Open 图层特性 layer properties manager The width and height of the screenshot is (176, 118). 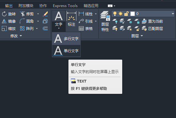coord(105,21)
